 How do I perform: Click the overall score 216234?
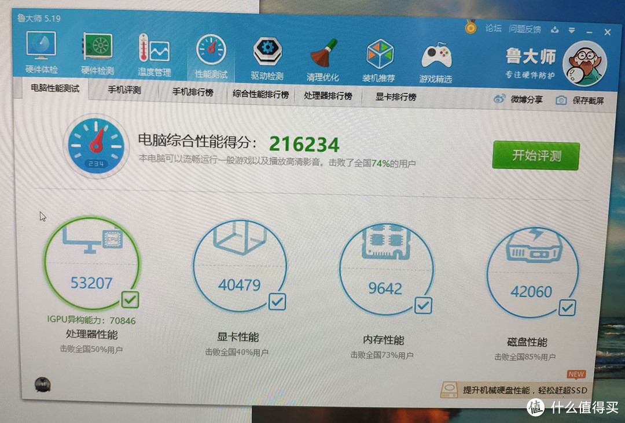[x=304, y=144]
